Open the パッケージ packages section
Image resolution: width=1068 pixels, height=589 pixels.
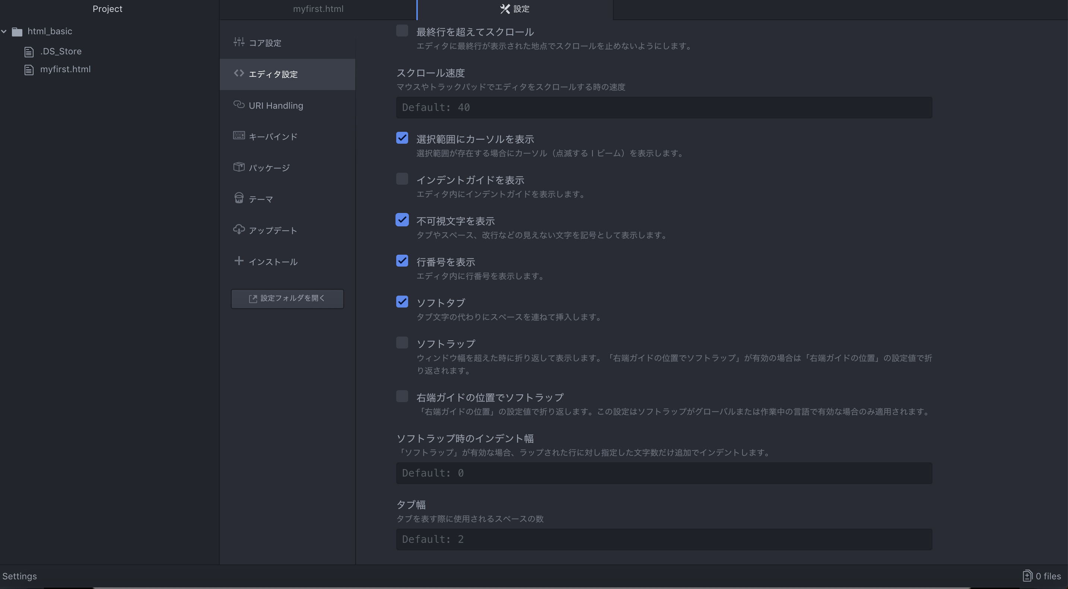pyautogui.click(x=268, y=168)
